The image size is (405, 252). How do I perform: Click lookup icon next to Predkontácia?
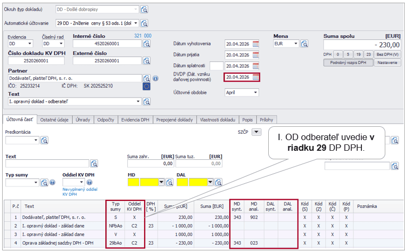[x=45, y=140]
